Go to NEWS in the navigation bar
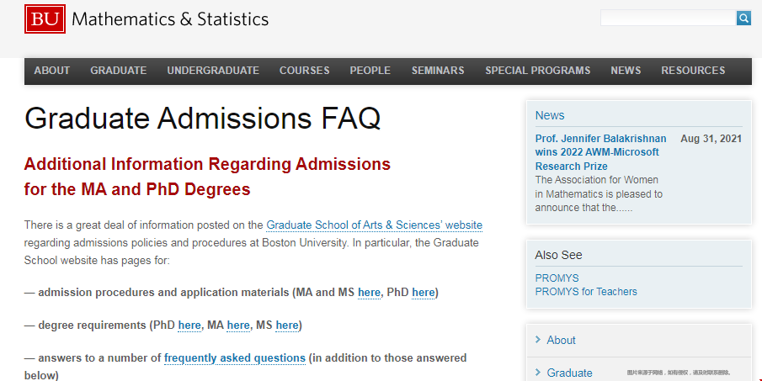 click(626, 71)
